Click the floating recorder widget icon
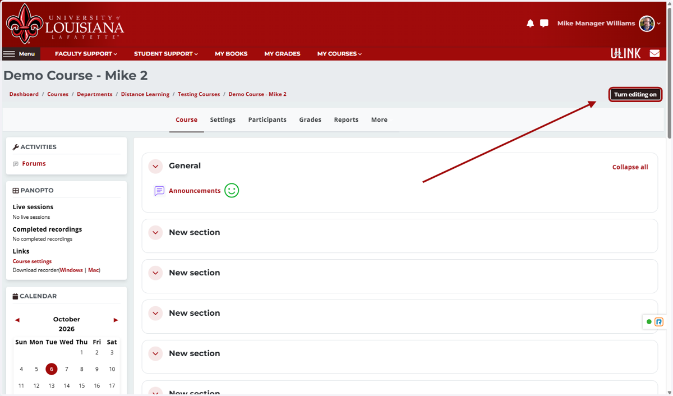 (x=659, y=322)
